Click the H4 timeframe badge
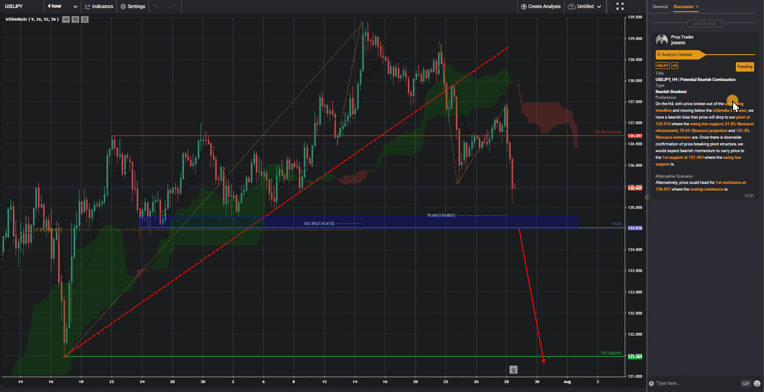This screenshot has width=764, height=392. coord(675,66)
